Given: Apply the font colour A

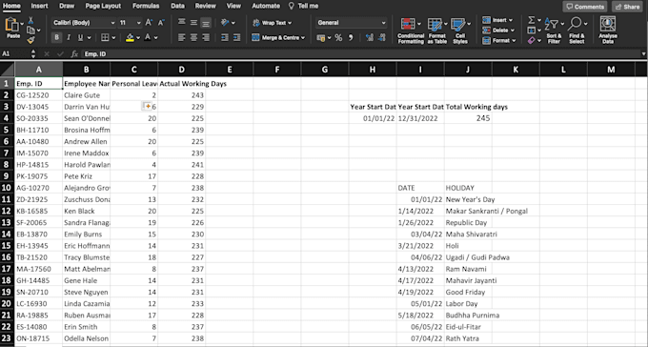Looking at the screenshot, I should pyautogui.click(x=148, y=37).
